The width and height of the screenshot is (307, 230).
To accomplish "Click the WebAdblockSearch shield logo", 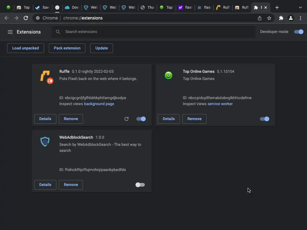I will [45, 141].
